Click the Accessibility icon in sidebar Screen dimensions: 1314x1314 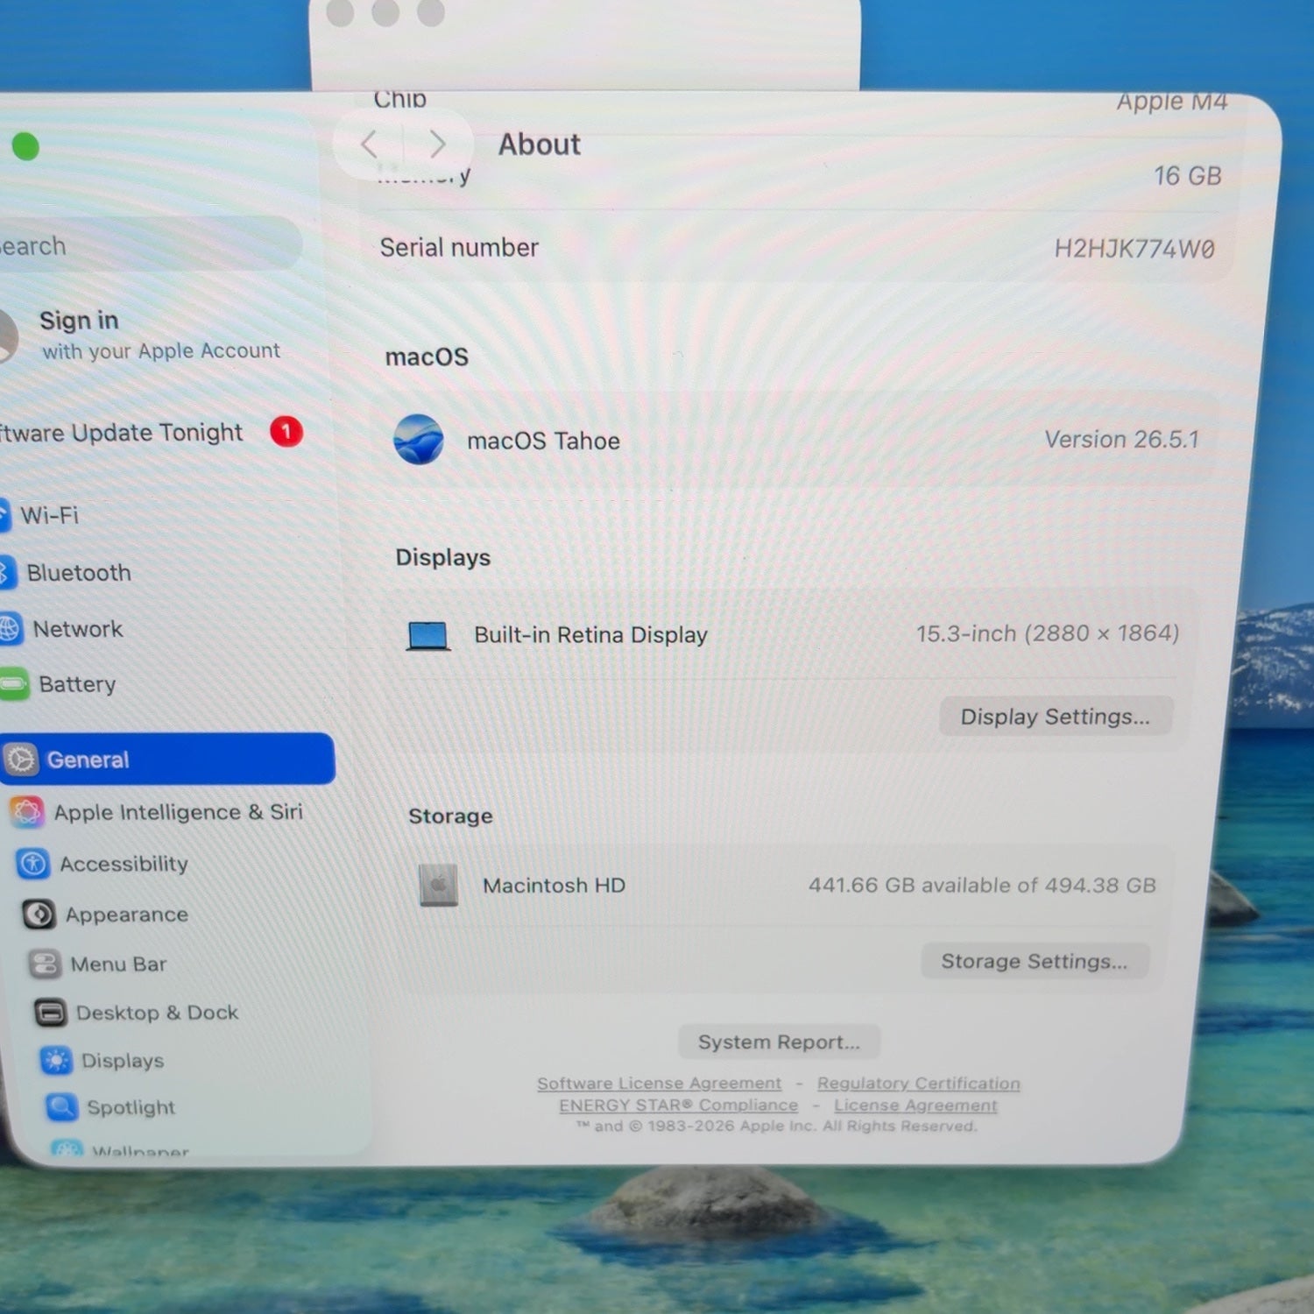[32, 864]
